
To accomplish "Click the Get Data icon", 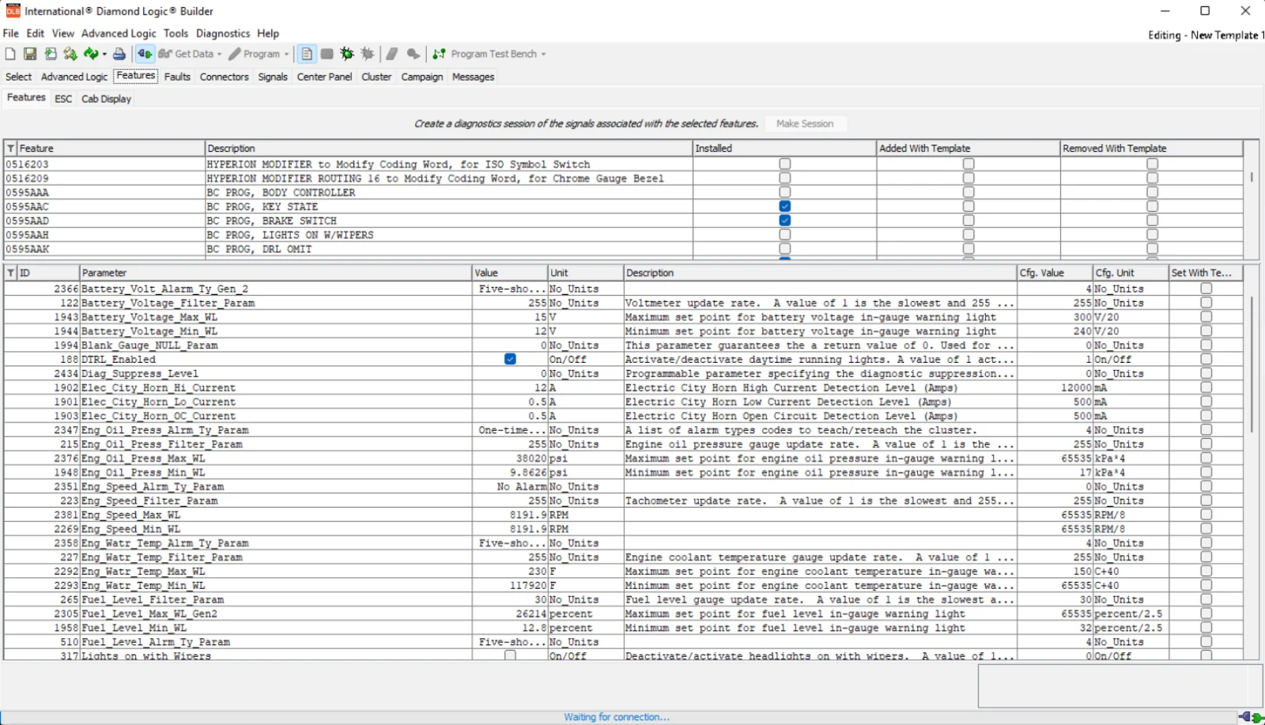I will [x=165, y=54].
